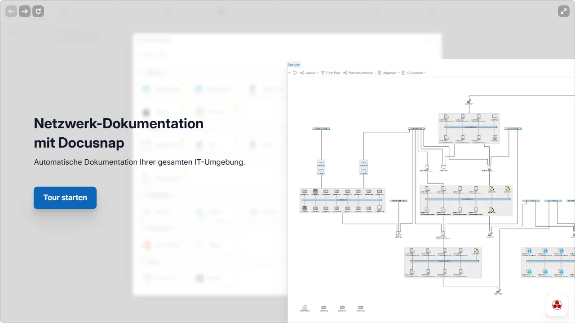Click the back arrow navigation button
Image resolution: width=575 pixels, height=323 pixels.
click(x=11, y=11)
